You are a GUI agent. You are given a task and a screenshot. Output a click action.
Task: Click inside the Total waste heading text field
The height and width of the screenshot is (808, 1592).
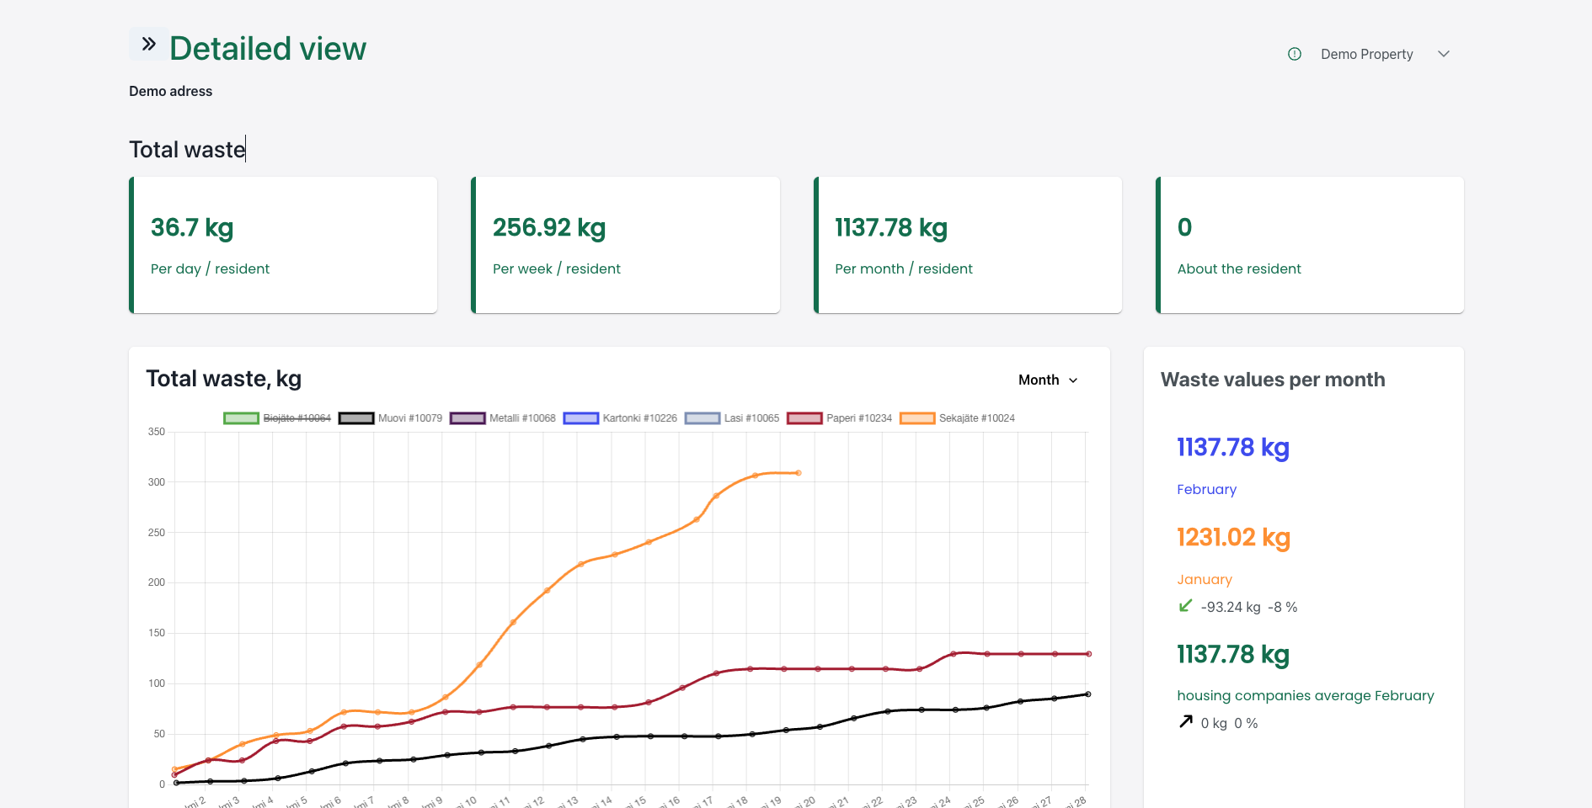(187, 149)
